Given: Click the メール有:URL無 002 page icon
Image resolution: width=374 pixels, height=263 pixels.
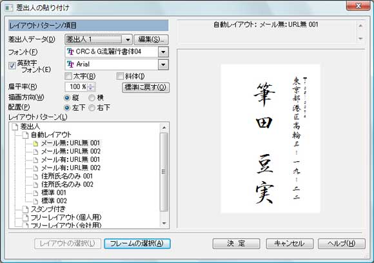Looking at the screenshot, I should tap(35, 168).
